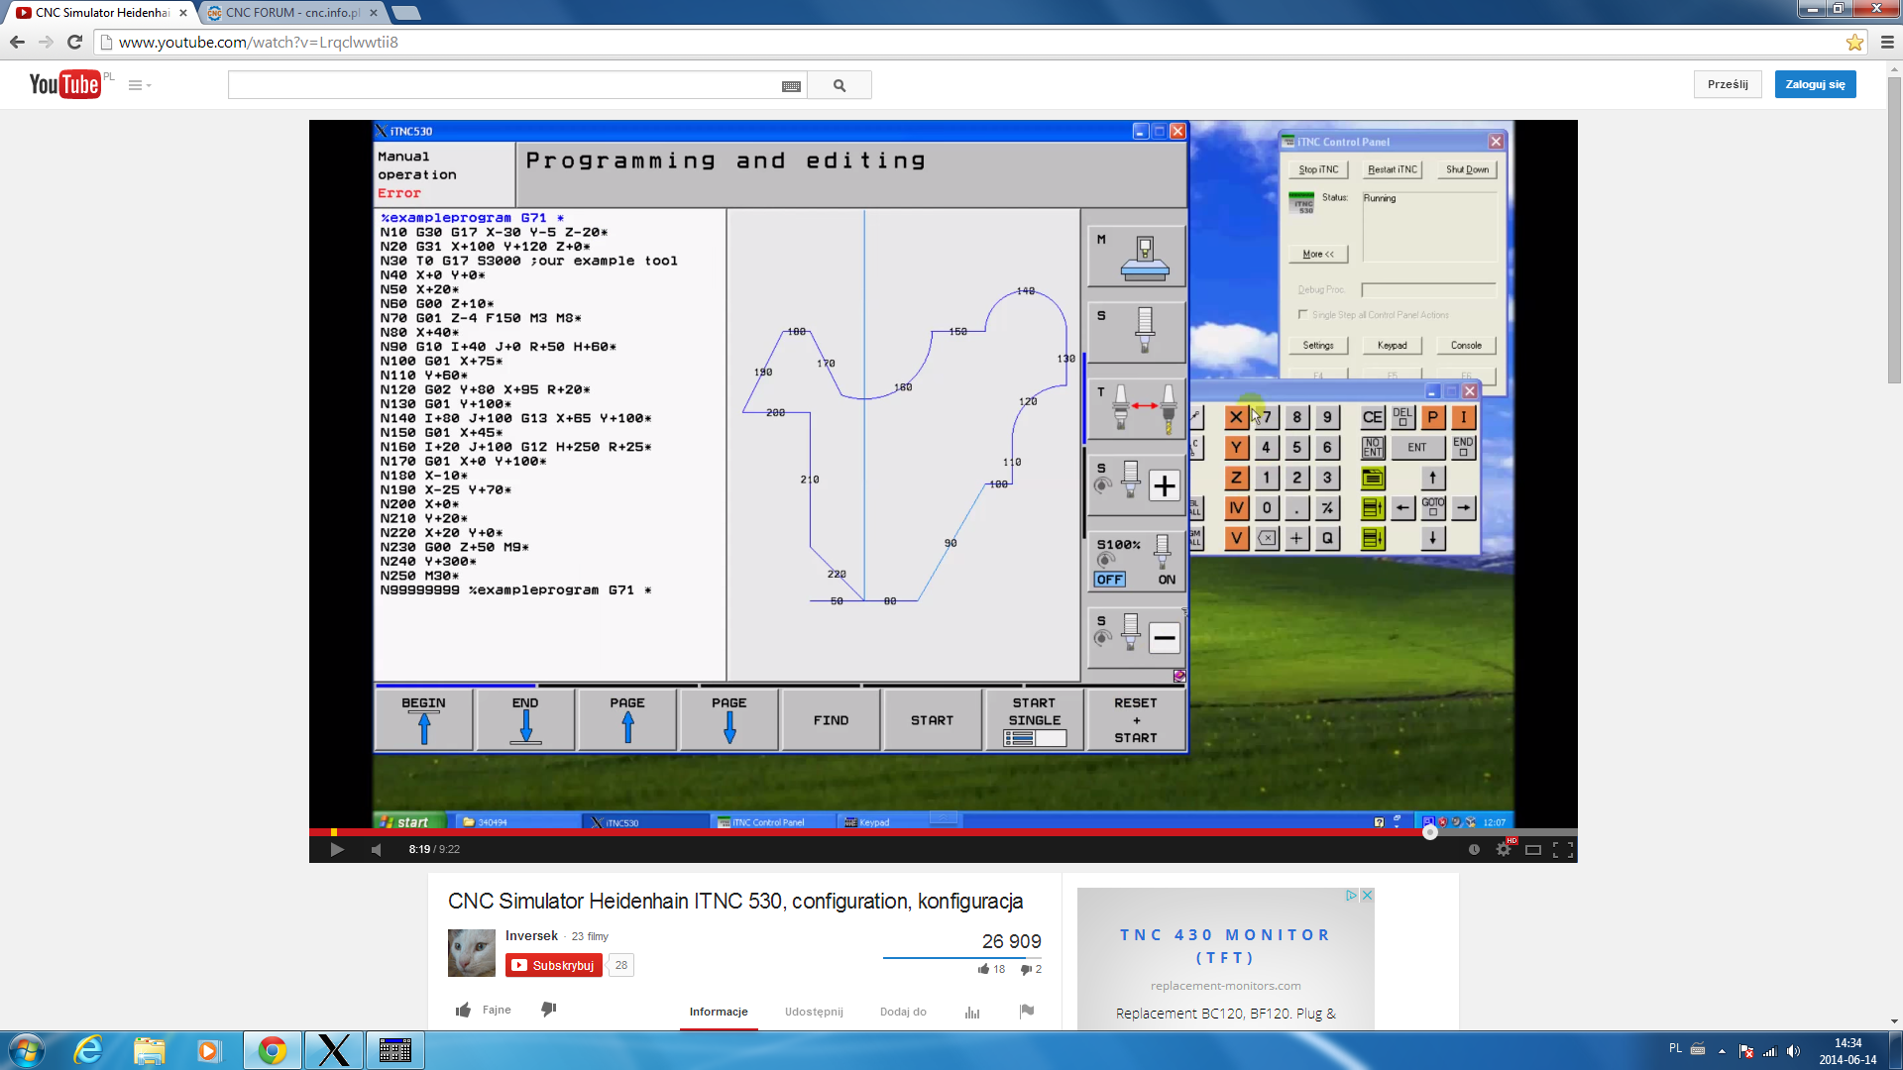Viewport: 1903px width, 1070px height.
Task: Click the orange V axis key
Action: click(x=1236, y=539)
